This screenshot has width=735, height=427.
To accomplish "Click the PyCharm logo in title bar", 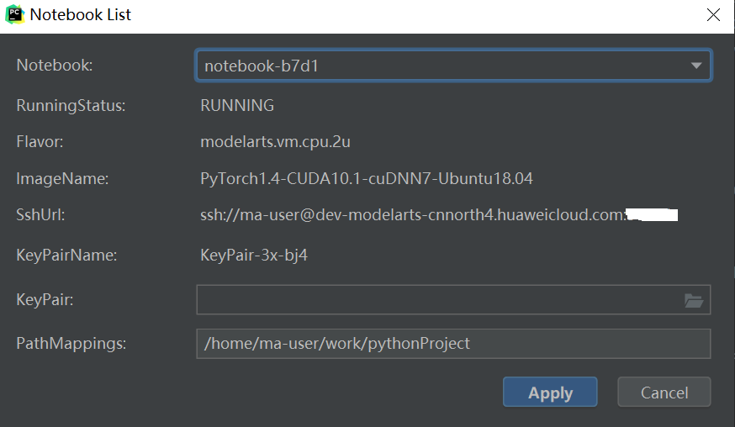I will click(x=14, y=15).
